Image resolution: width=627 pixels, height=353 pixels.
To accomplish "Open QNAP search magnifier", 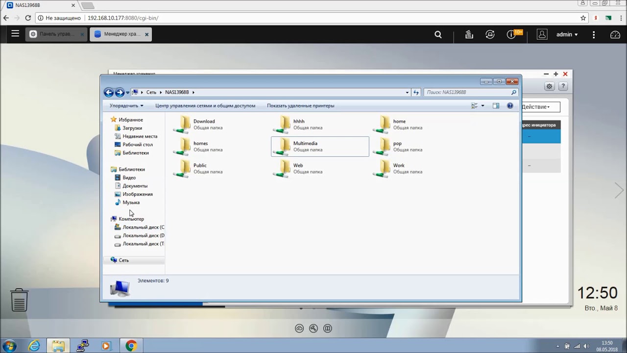I will coord(438,34).
